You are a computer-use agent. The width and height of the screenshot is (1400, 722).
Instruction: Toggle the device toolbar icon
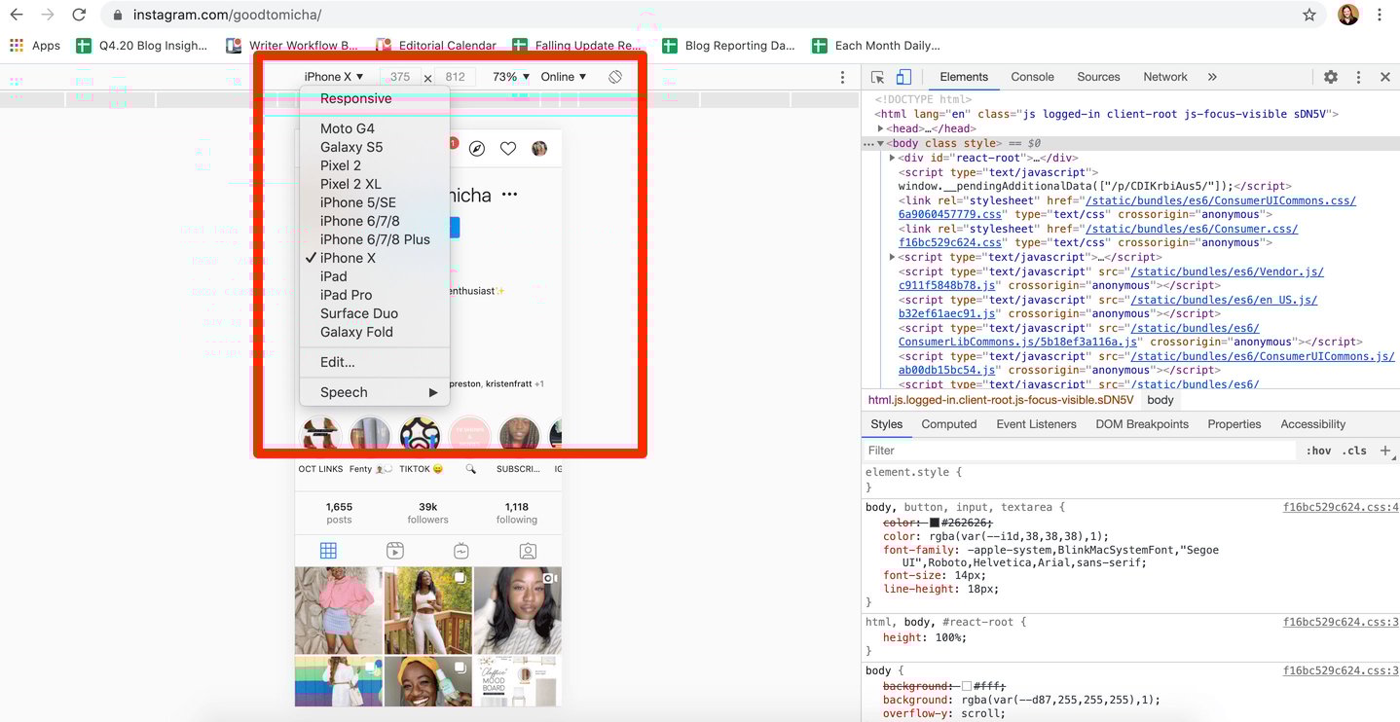click(903, 77)
